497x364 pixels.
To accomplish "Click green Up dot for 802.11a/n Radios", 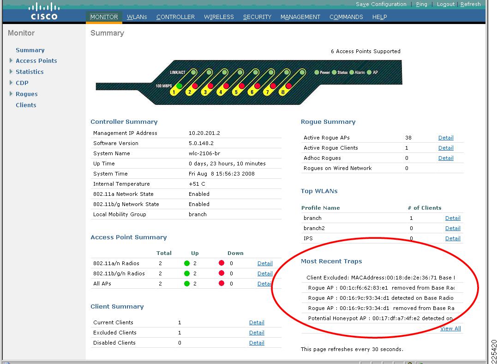I will pyautogui.click(x=187, y=263).
